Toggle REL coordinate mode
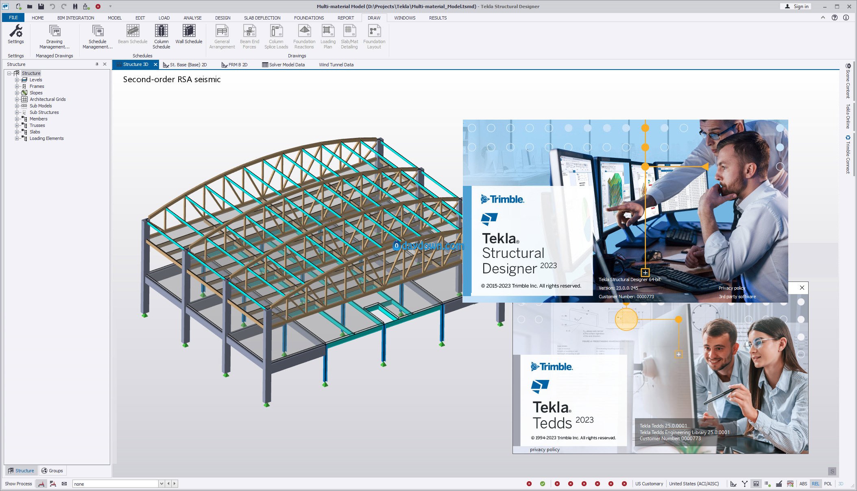857x491 pixels. point(816,484)
